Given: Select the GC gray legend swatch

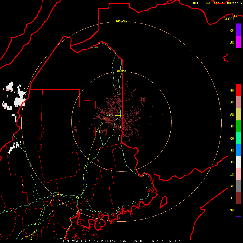Looking at the screenshot, I should [x=238, y=186].
